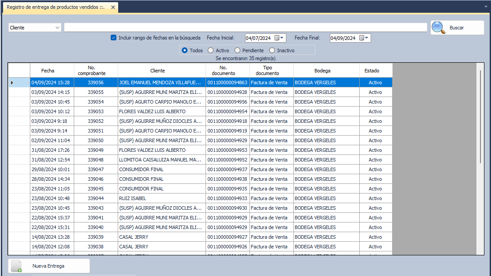
Task: Expand the Fecha Final date dropdown arrow
Action: (x=367, y=38)
